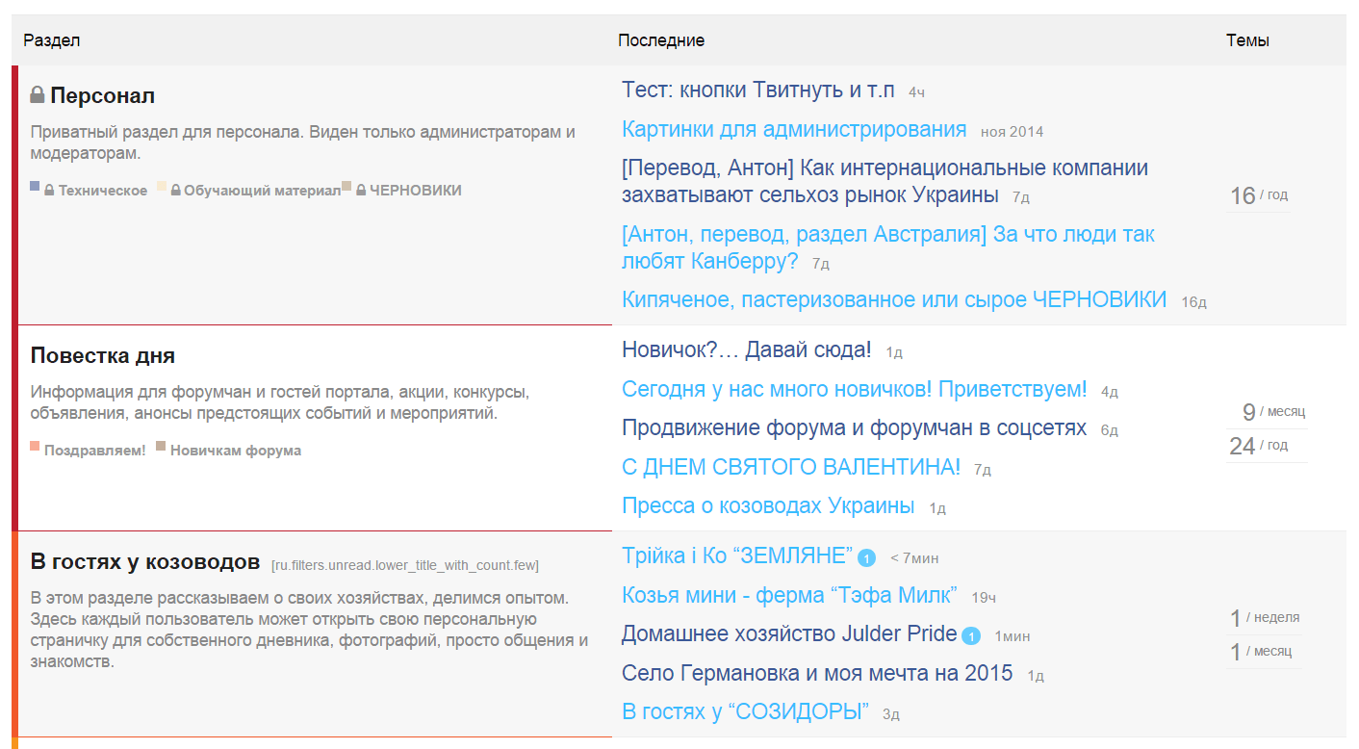Screen dimensions: 1359x749
Task: Open topic Пресса о козоводах Украины
Action: [768, 506]
